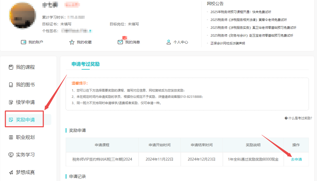317x181 pixels.
Task: Click the 我的收藏 star icon
Action: pos(72,42)
